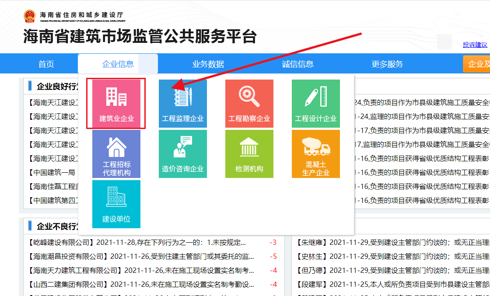Open the 工程勘察企业 tile
Screen dimensions: 490x296
249,104
